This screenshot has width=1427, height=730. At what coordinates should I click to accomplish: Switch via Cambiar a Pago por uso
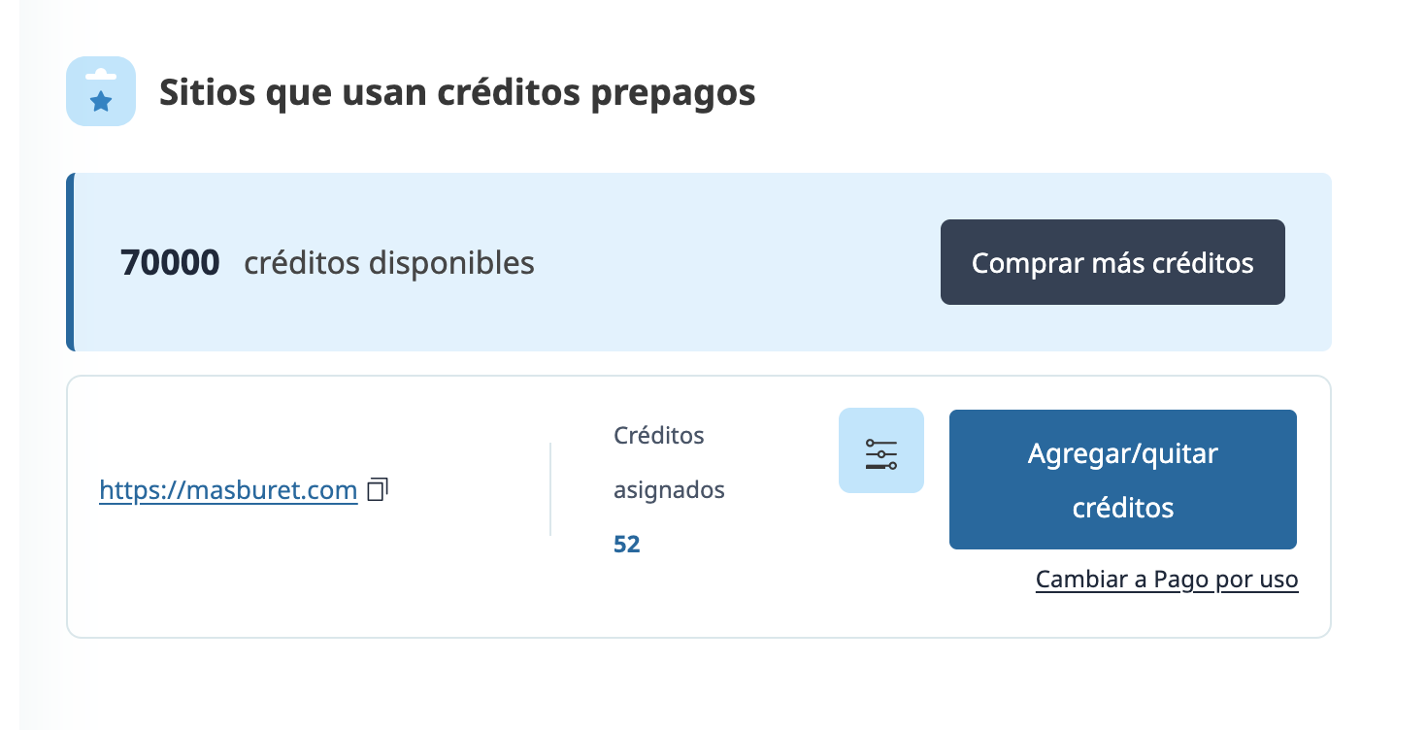click(x=1167, y=580)
